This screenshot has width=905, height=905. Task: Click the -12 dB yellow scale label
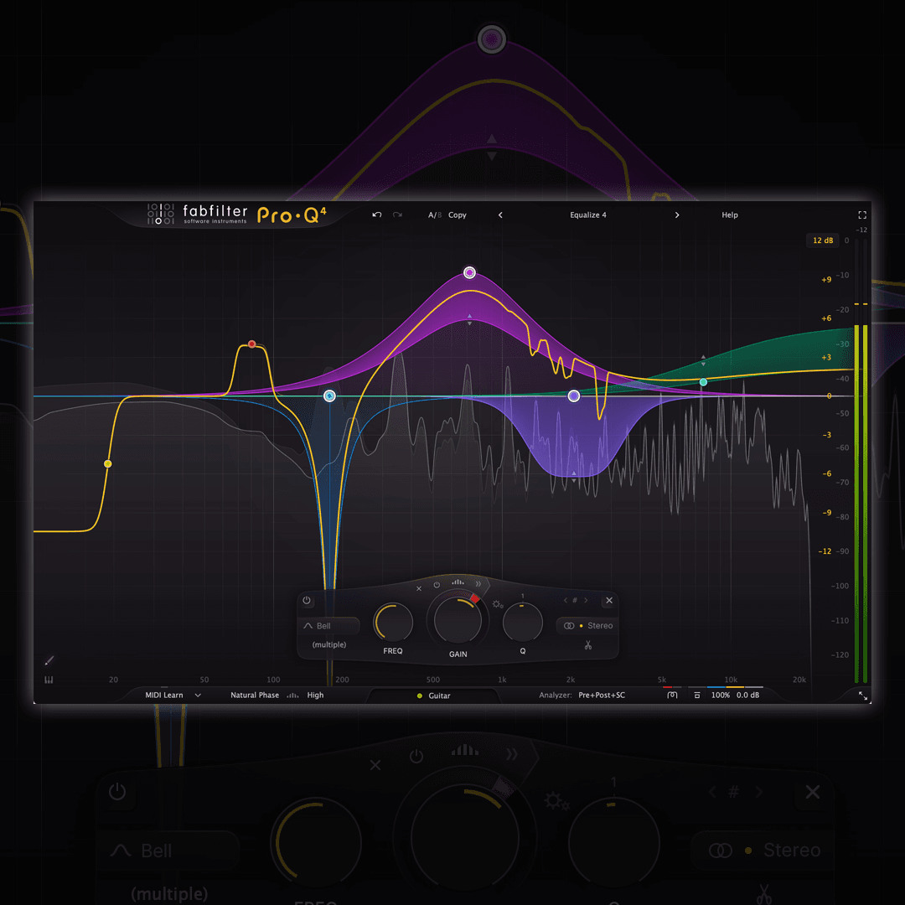pos(825,551)
